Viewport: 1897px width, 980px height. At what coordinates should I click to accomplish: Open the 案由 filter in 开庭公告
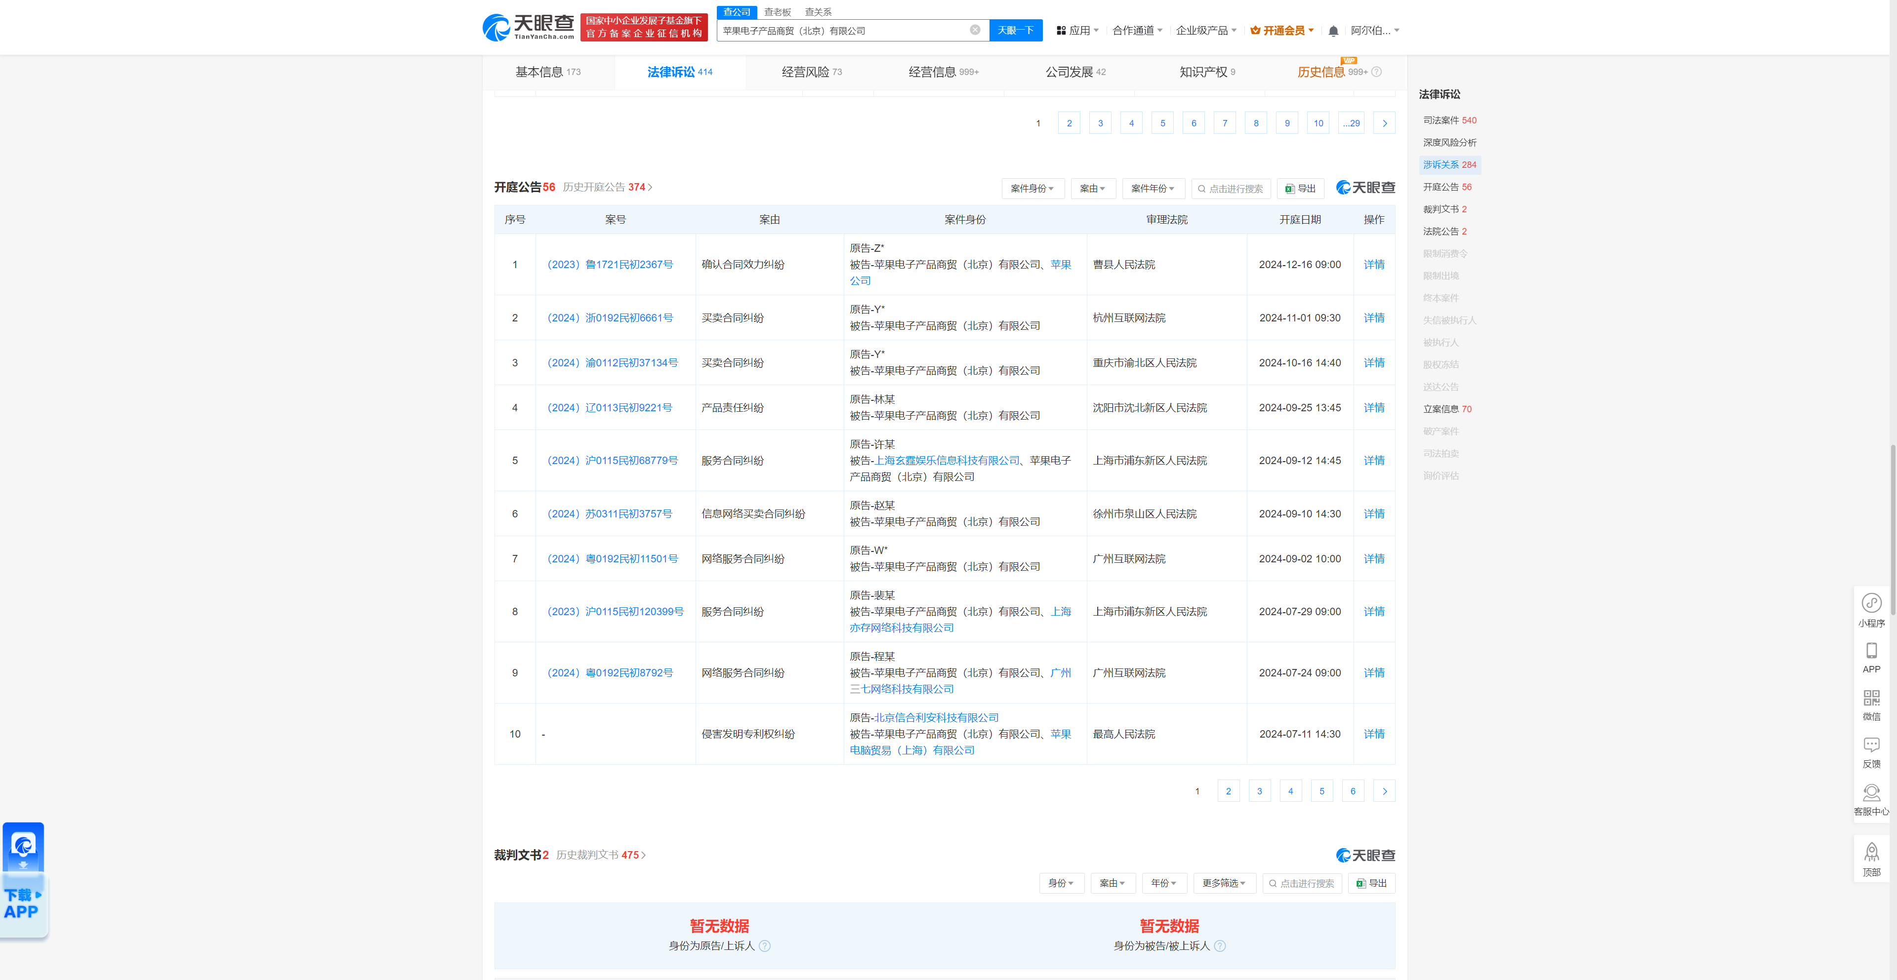(x=1093, y=189)
